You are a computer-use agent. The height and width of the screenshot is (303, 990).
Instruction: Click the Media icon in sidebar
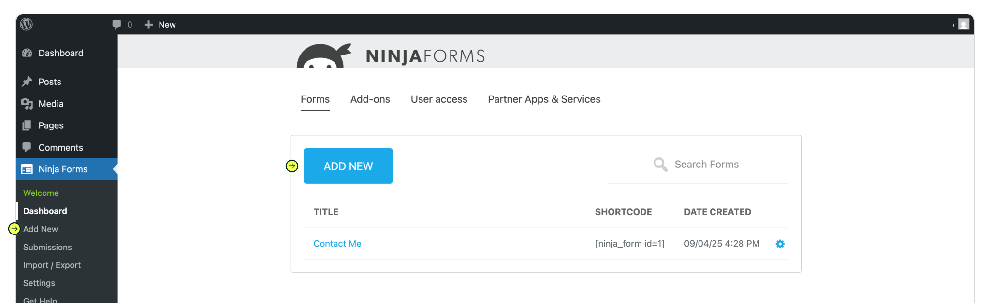(27, 104)
